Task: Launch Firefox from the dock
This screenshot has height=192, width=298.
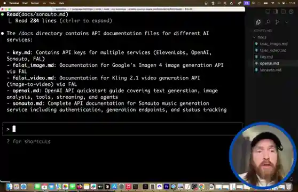Action: click(x=80, y=187)
